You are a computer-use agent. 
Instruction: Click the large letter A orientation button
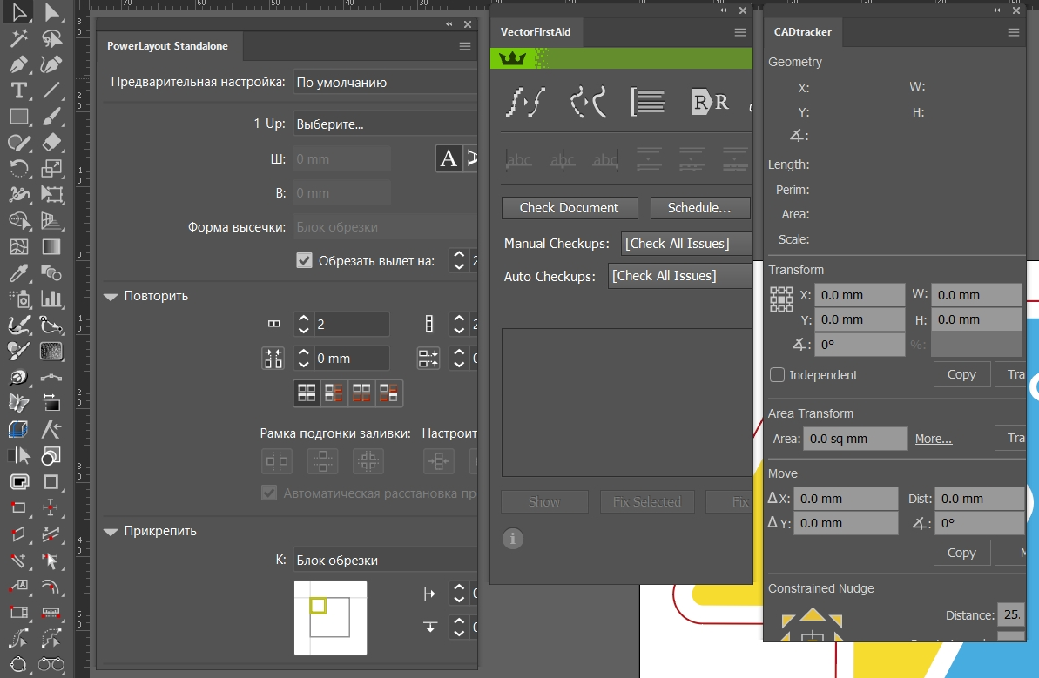tap(449, 159)
